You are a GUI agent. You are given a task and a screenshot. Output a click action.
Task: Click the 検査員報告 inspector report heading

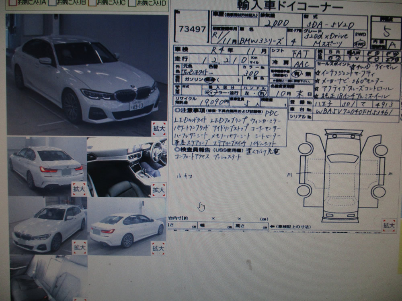(x=192, y=149)
